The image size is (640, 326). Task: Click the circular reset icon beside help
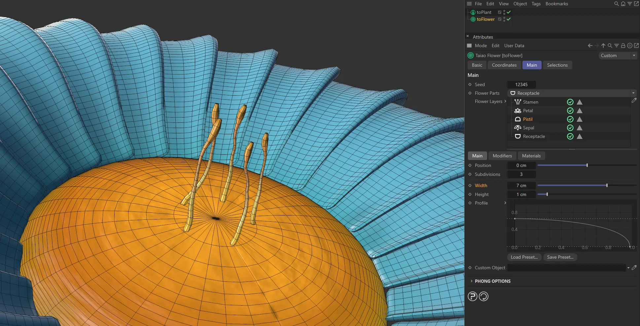coord(483,296)
